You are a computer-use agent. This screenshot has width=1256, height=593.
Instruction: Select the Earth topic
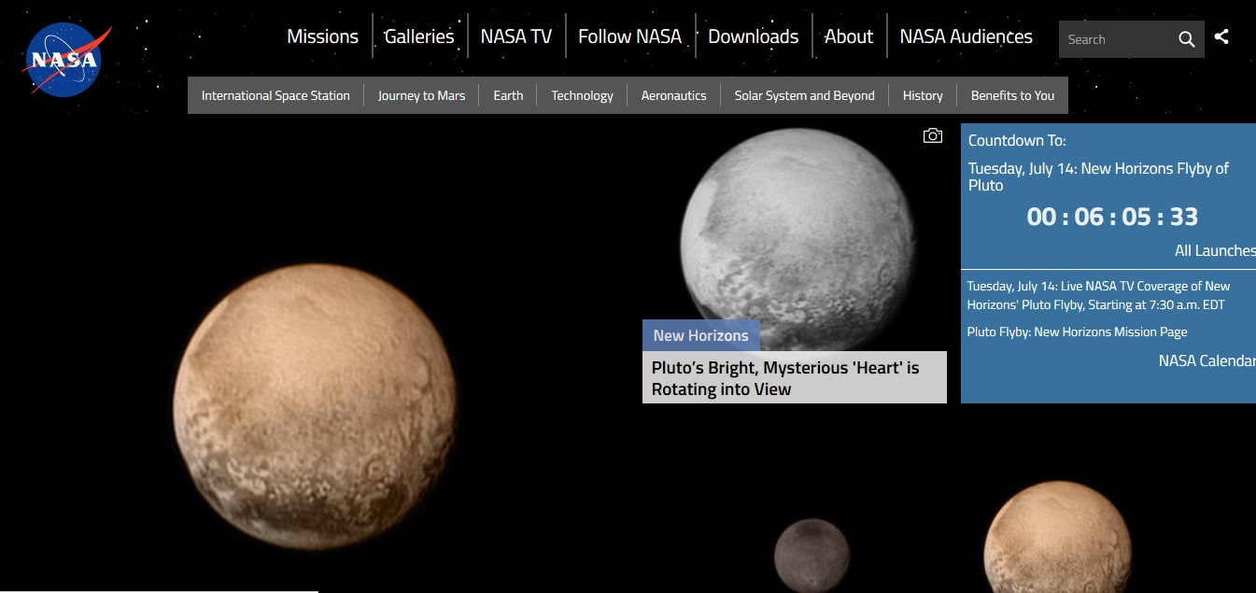point(508,95)
